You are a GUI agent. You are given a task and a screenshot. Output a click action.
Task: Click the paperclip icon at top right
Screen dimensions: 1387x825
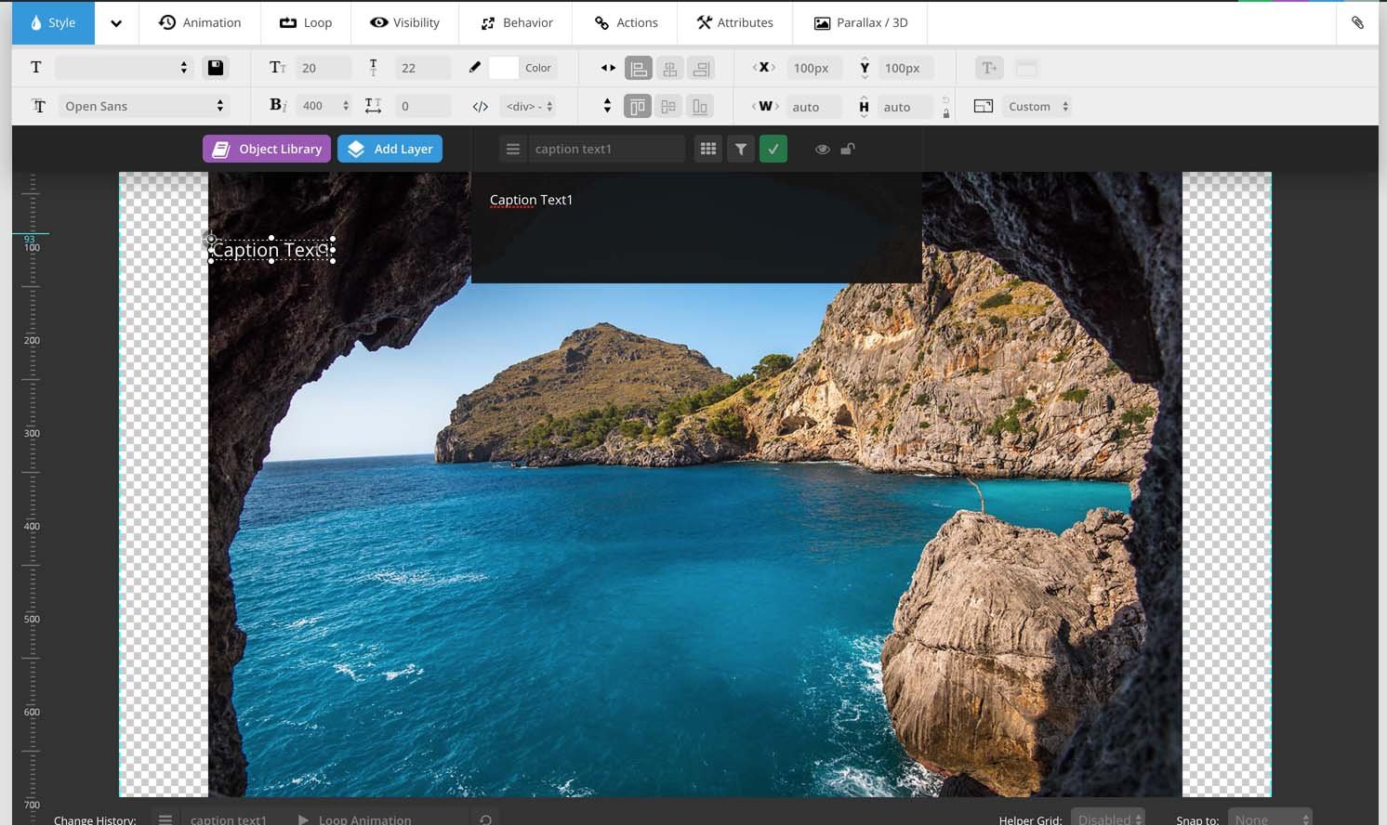[1357, 22]
